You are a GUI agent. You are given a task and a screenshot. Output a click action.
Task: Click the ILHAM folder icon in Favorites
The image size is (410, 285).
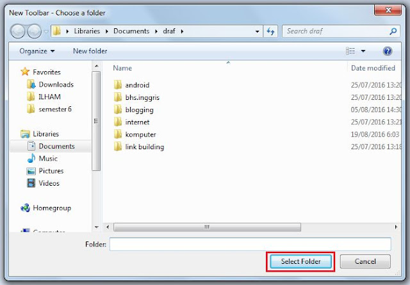(31, 97)
